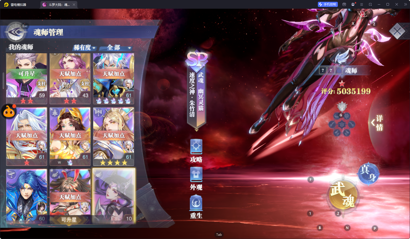The width and height of the screenshot is (410, 239).
Task: Click the center rune of the soul wheel
Action: [x=342, y=124]
